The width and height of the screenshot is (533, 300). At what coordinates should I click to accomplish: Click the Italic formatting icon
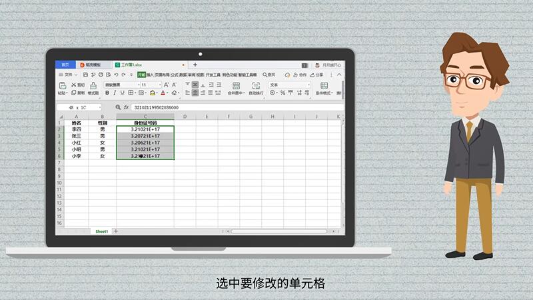point(115,93)
